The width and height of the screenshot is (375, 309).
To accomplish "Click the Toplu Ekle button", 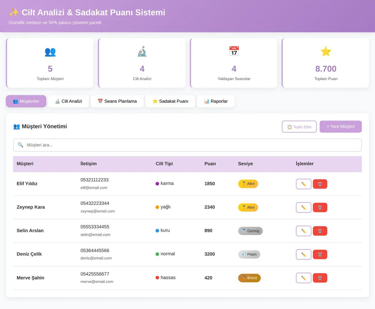I will click(x=299, y=127).
